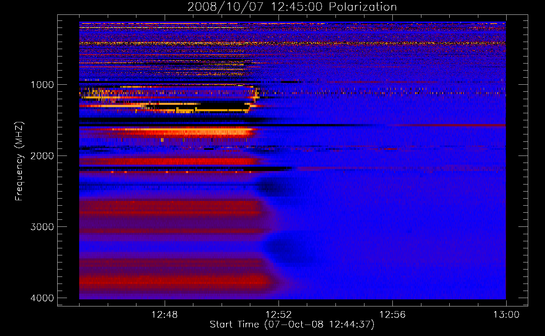
Task: Click the 1000 frequency tick label
Action: click(x=42, y=85)
